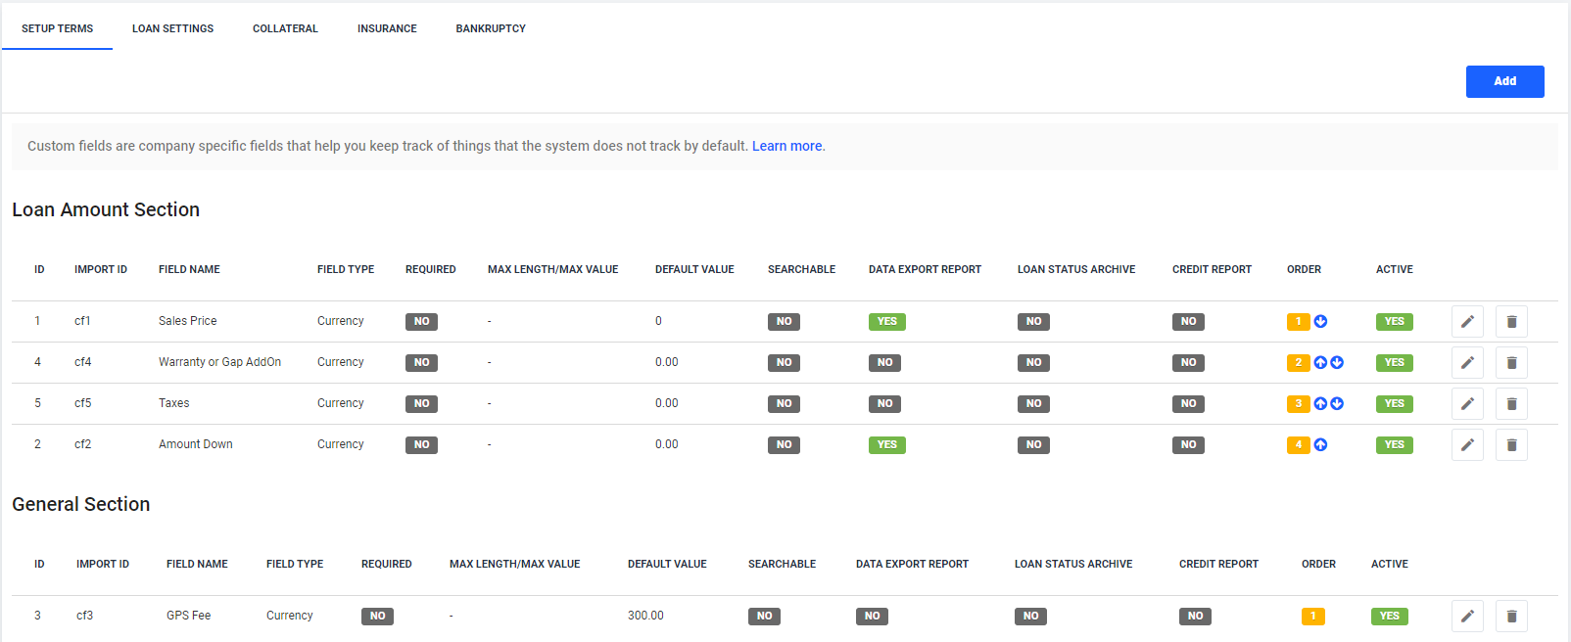Open the Setup Terms tab
This screenshot has width=1571, height=642.
click(x=57, y=28)
